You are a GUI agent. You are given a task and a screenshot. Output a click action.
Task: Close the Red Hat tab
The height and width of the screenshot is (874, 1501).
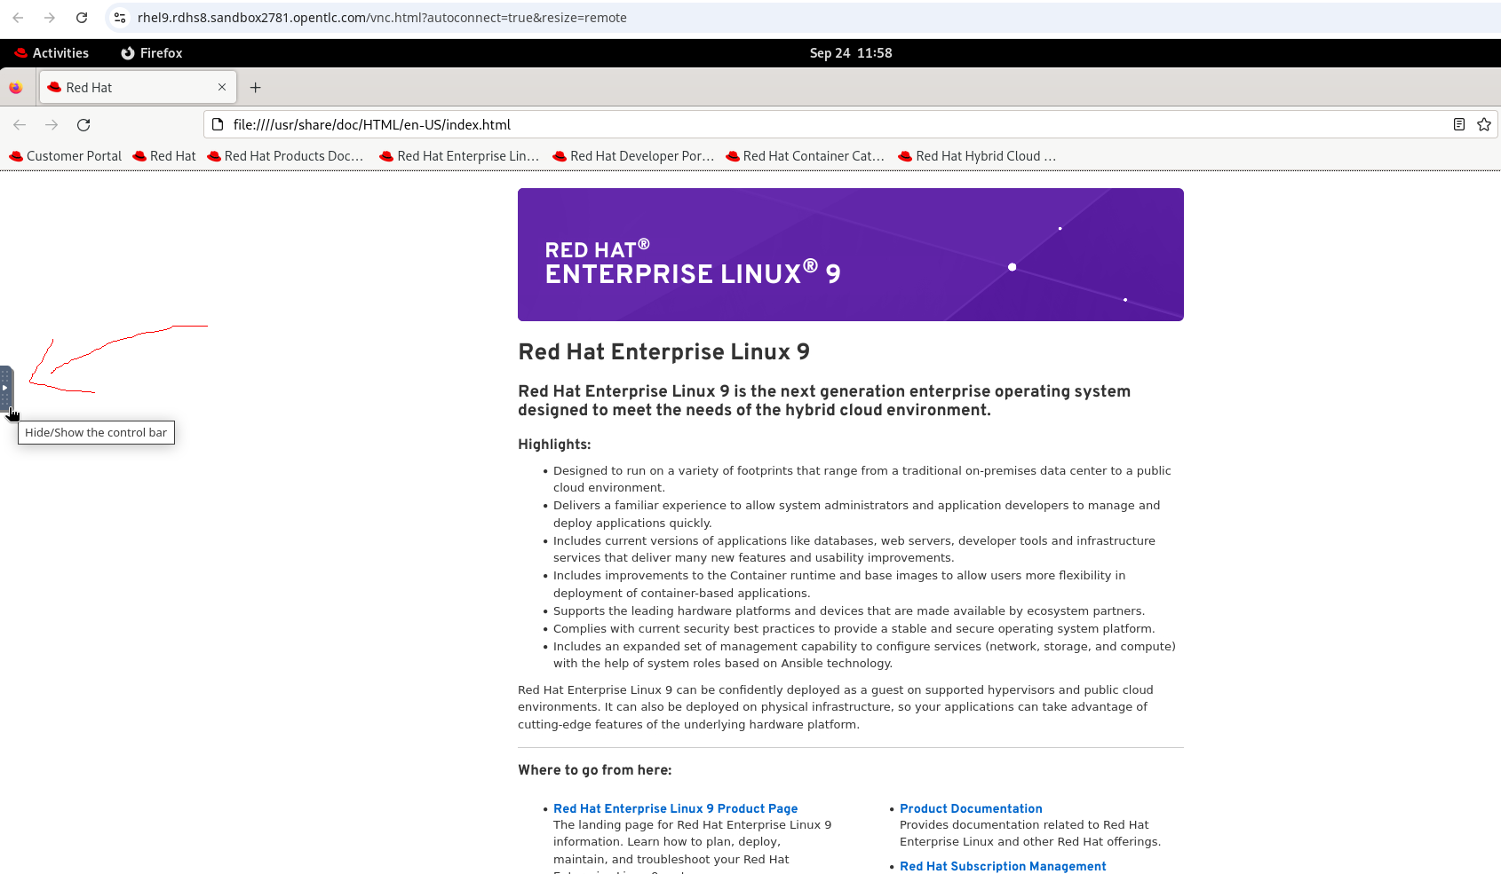222,87
